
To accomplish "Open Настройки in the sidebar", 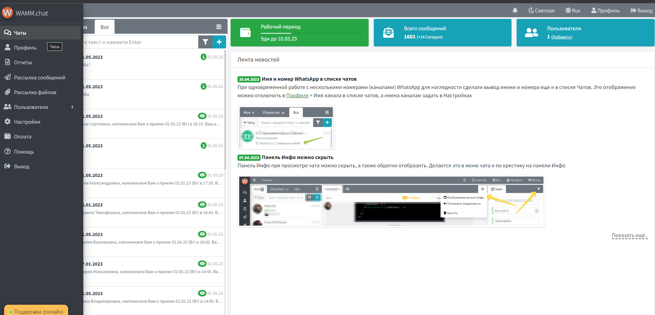I will 27,122.
